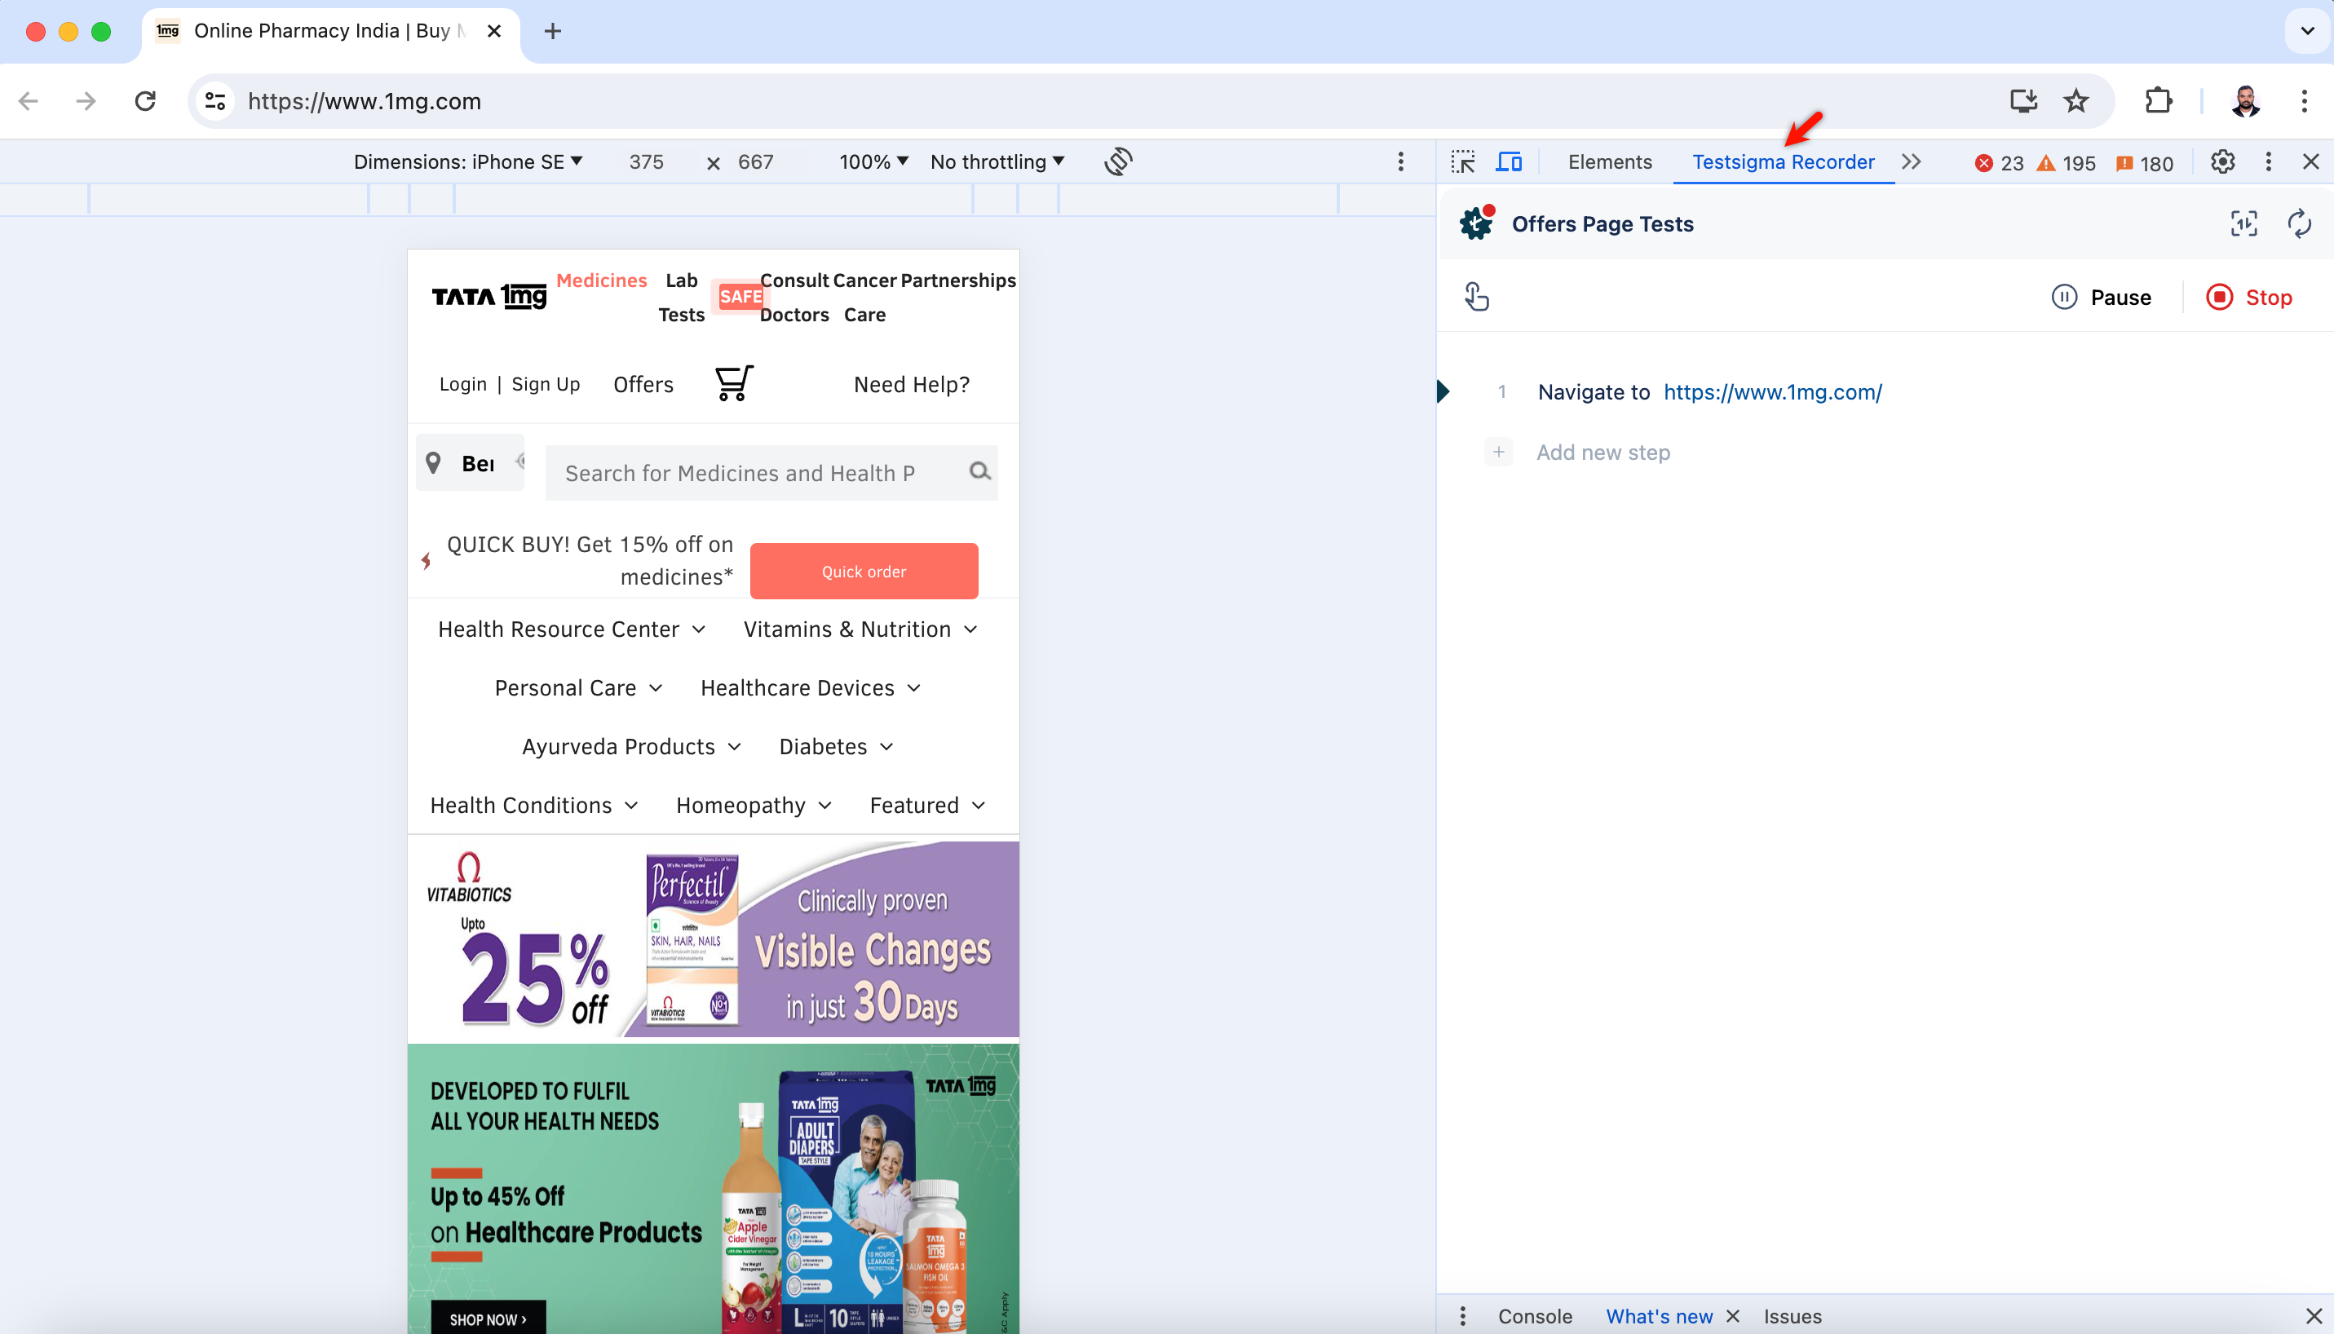Pause the Testsigma recording
This screenshot has width=2334, height=1334.
pos(2102,297)
